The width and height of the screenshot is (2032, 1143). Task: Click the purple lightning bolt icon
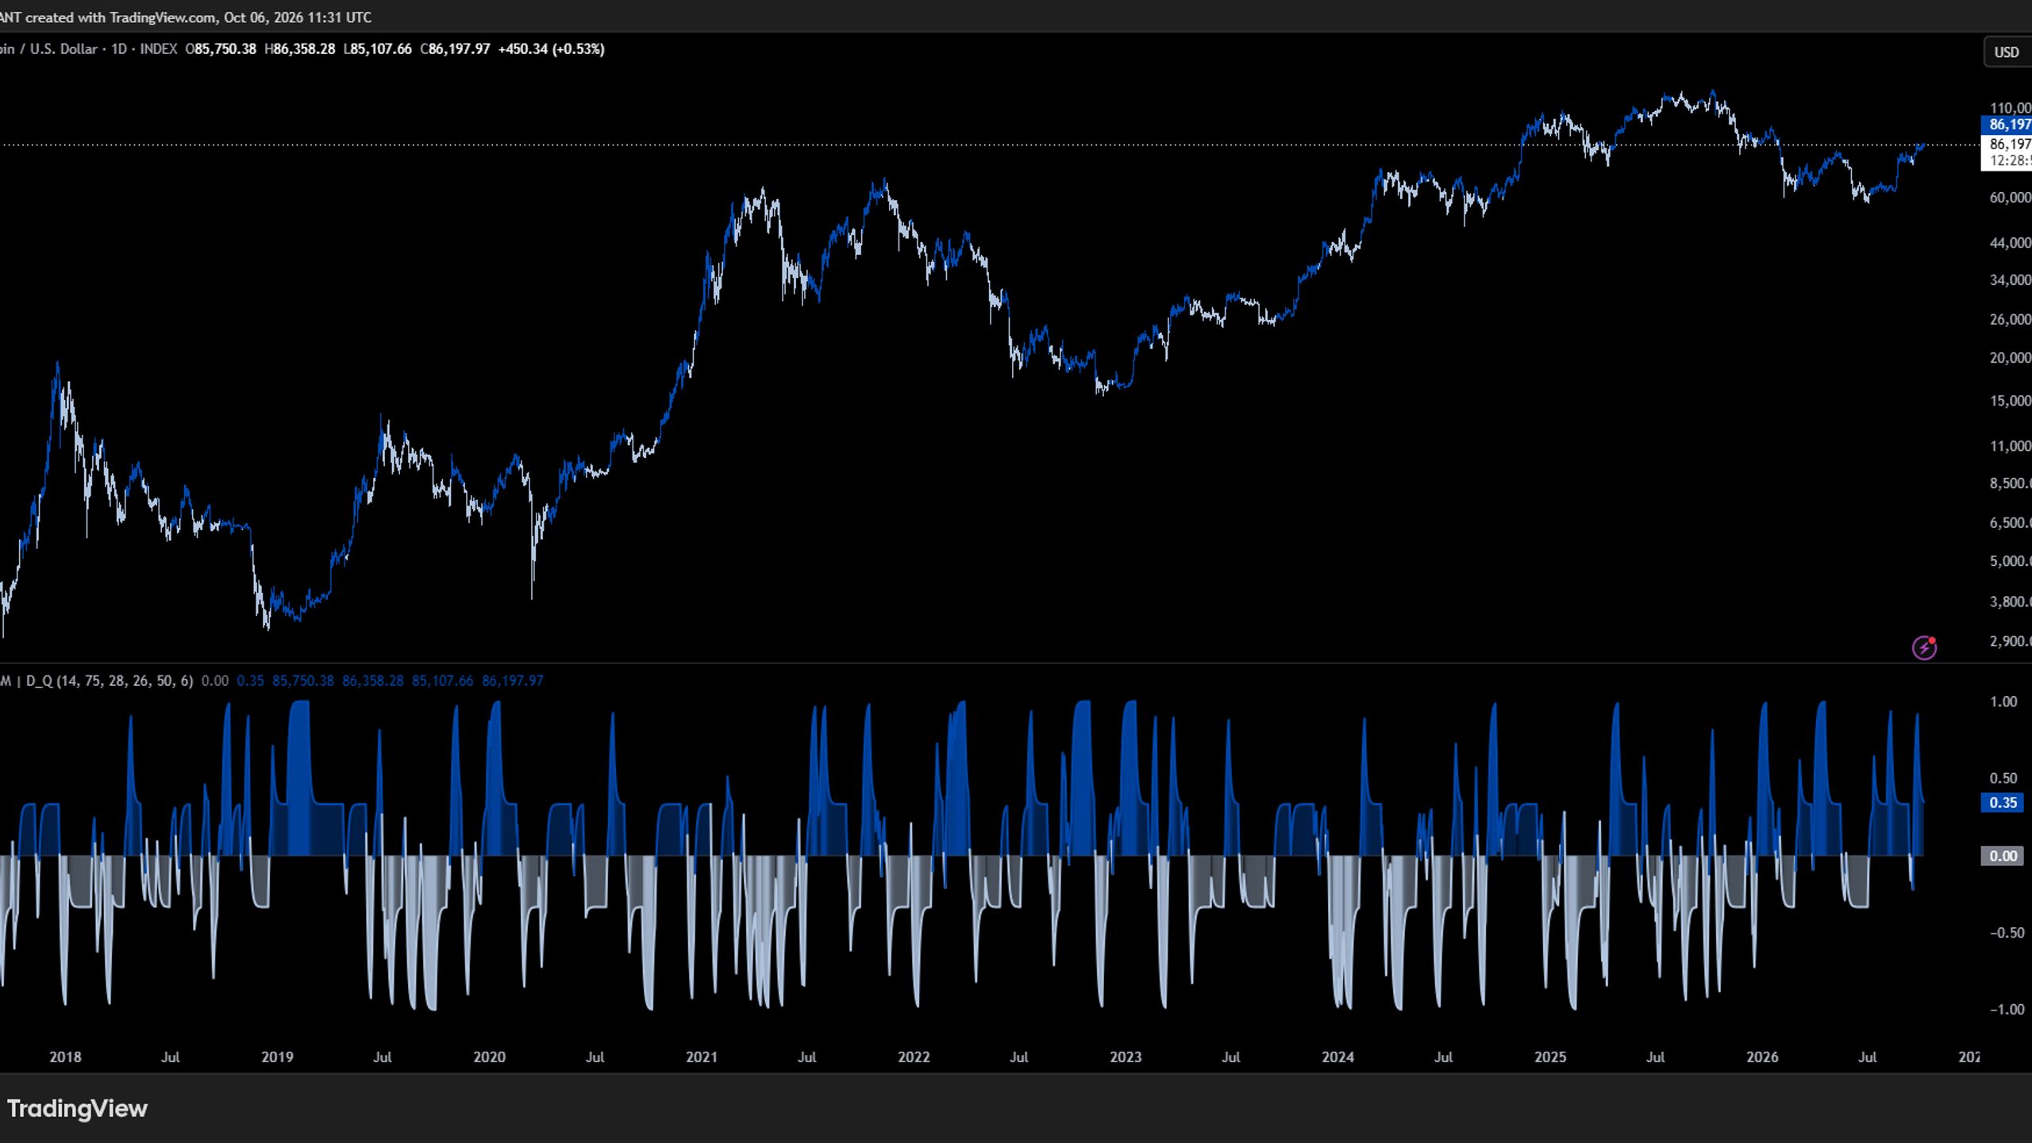click(x=1924, y=648)
